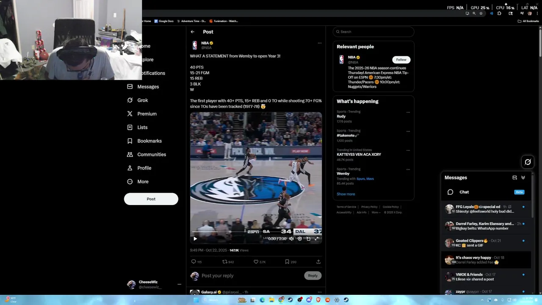Open Grok from the sidebar

[x=138, y=100]
